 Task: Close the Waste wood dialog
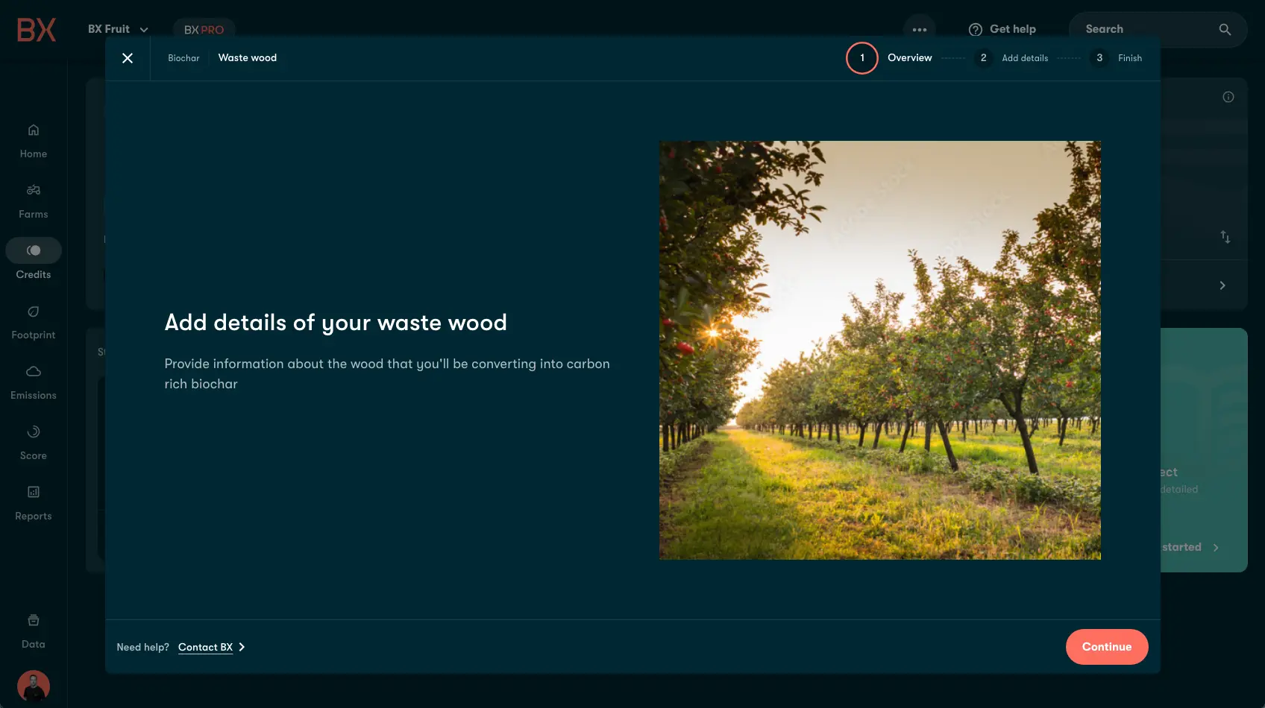[128, 58]
